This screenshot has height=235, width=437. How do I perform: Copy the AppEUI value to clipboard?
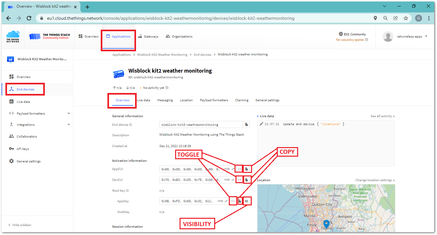[246, 169]
